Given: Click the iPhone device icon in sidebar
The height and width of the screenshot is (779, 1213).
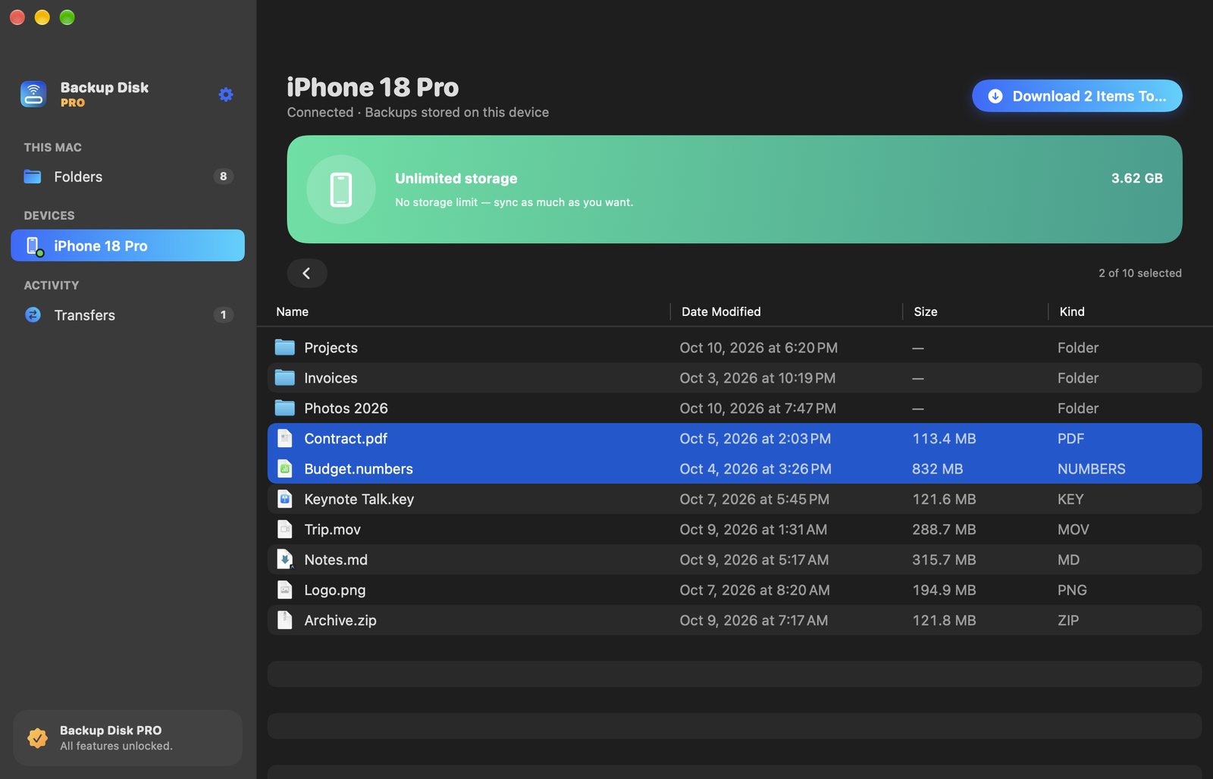Looking at the screenshot, I should coord(34,246).
